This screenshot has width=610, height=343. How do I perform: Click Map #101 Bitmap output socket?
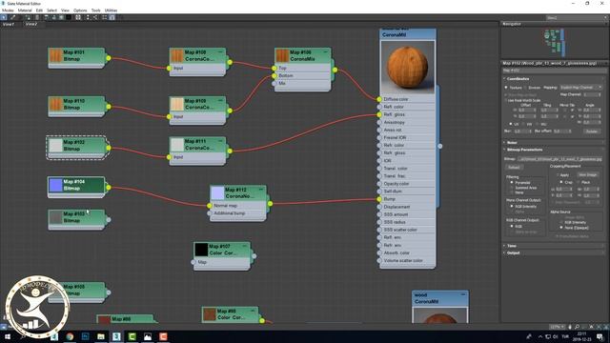pos(109,58)
